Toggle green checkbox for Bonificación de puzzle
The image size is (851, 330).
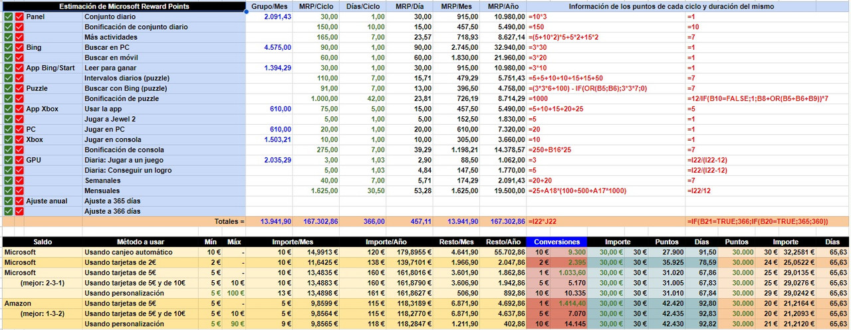point(8,98)
